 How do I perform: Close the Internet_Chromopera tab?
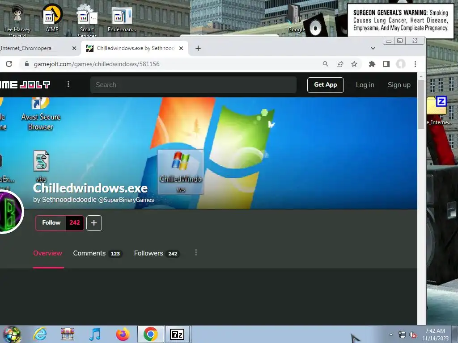pyautogui.click(x=74, y=48)
